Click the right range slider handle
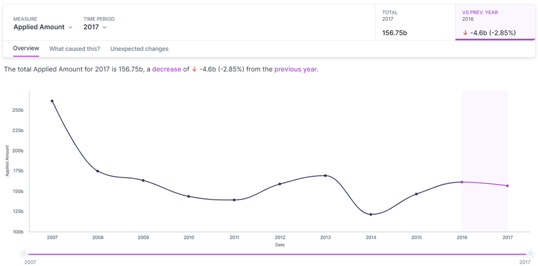Viewport: 538px width, 266px height. (x=529, y=254)
